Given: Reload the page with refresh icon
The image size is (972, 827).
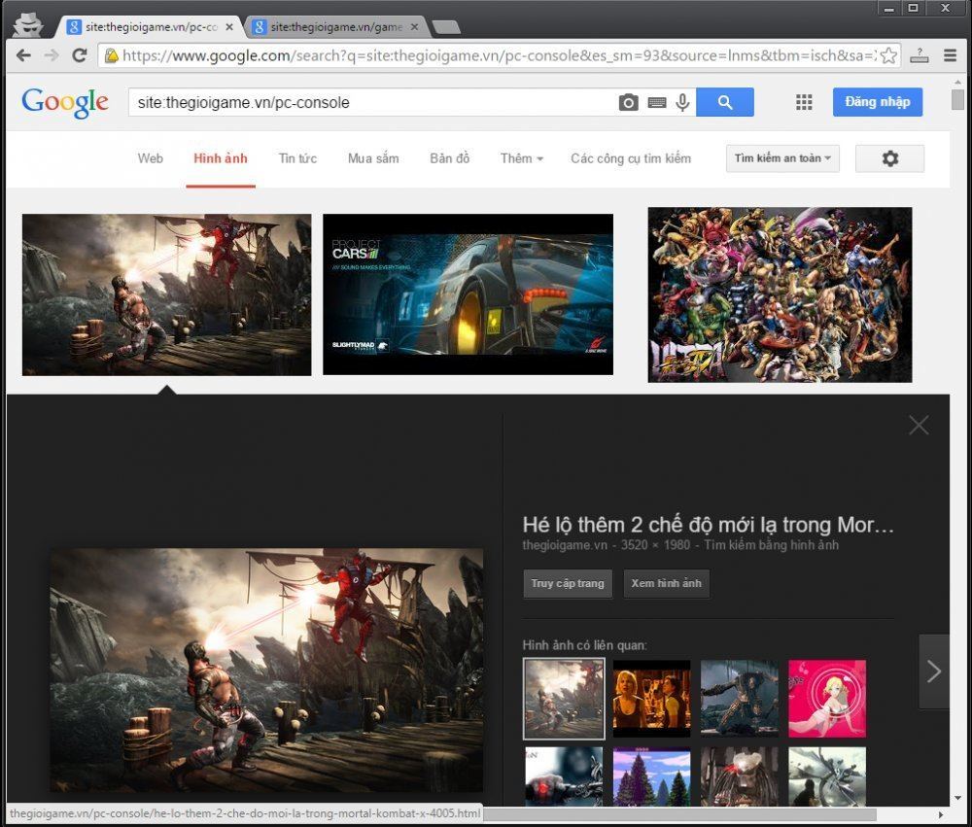Looking at the screenshot, I should coord(80,55).
